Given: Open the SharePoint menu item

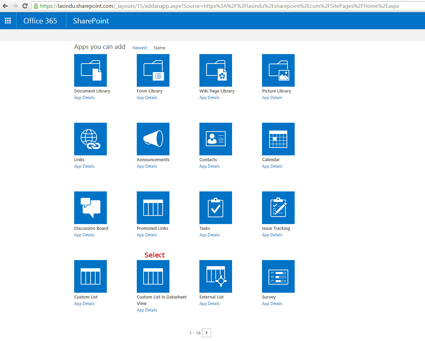Looking at the screenshot, I should click(91, 21).
